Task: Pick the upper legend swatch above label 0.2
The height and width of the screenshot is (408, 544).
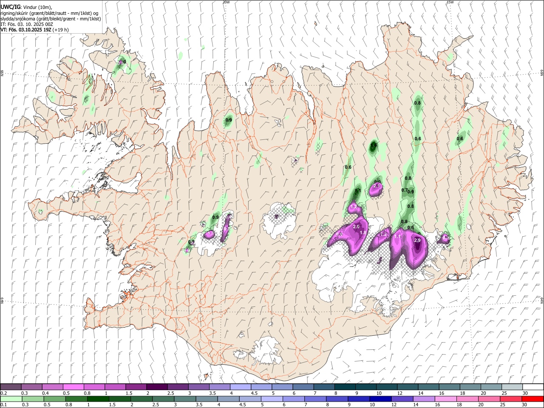Action: point(11,387)
